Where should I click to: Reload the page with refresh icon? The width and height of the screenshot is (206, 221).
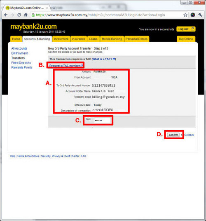(19, 15)
